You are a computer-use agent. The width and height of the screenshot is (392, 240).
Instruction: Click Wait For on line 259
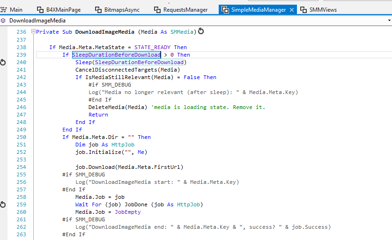[89, 204]
